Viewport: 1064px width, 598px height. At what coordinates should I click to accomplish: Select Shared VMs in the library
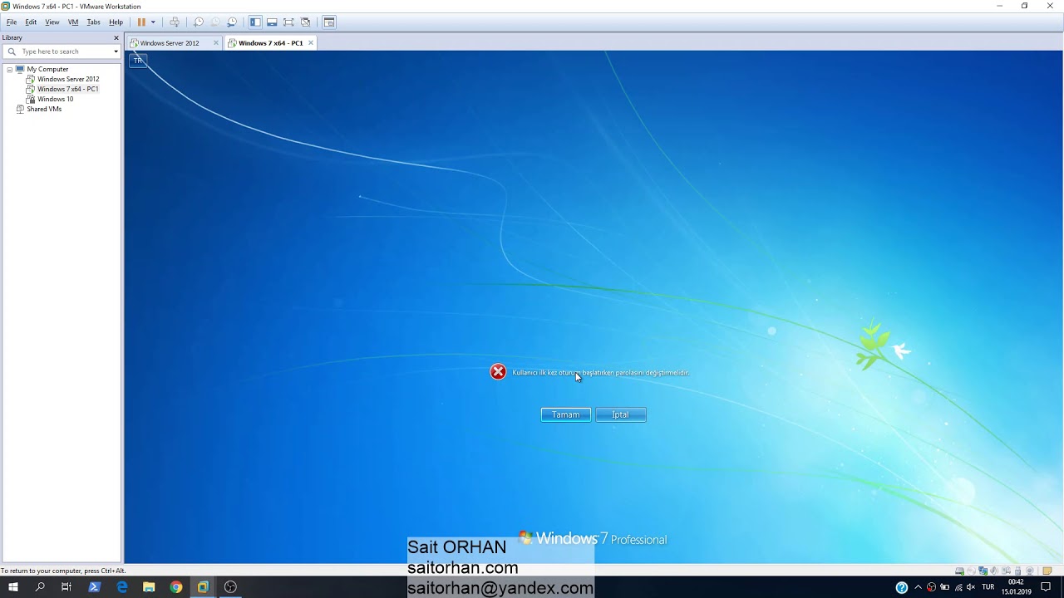pos(44,109)
